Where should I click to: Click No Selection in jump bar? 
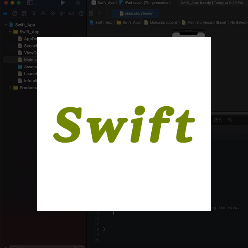239,22
